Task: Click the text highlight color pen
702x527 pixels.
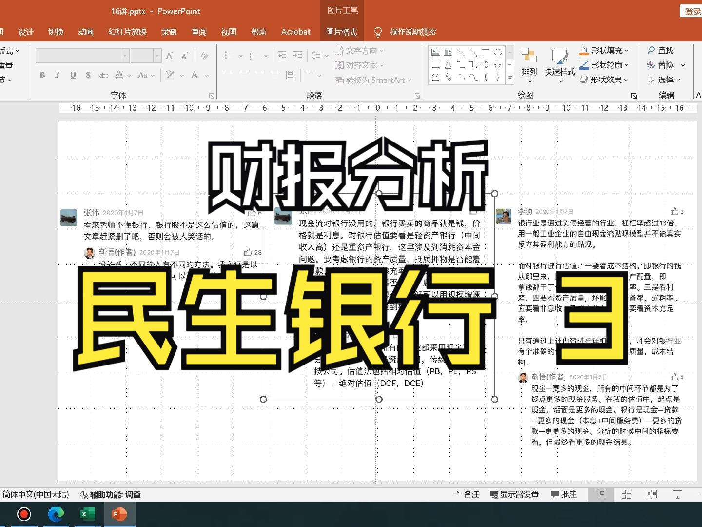Action: click(170, 75)
